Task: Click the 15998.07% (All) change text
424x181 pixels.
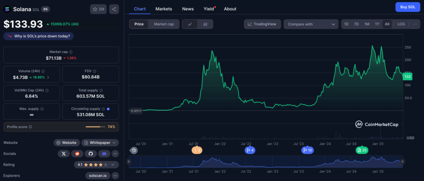Action: (64, 24)
